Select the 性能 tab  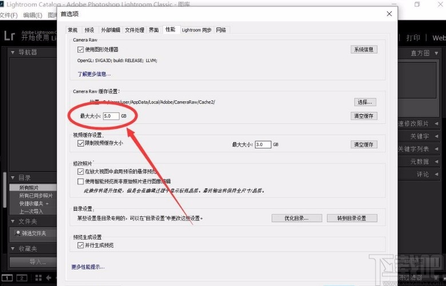(x=170, y=29)
